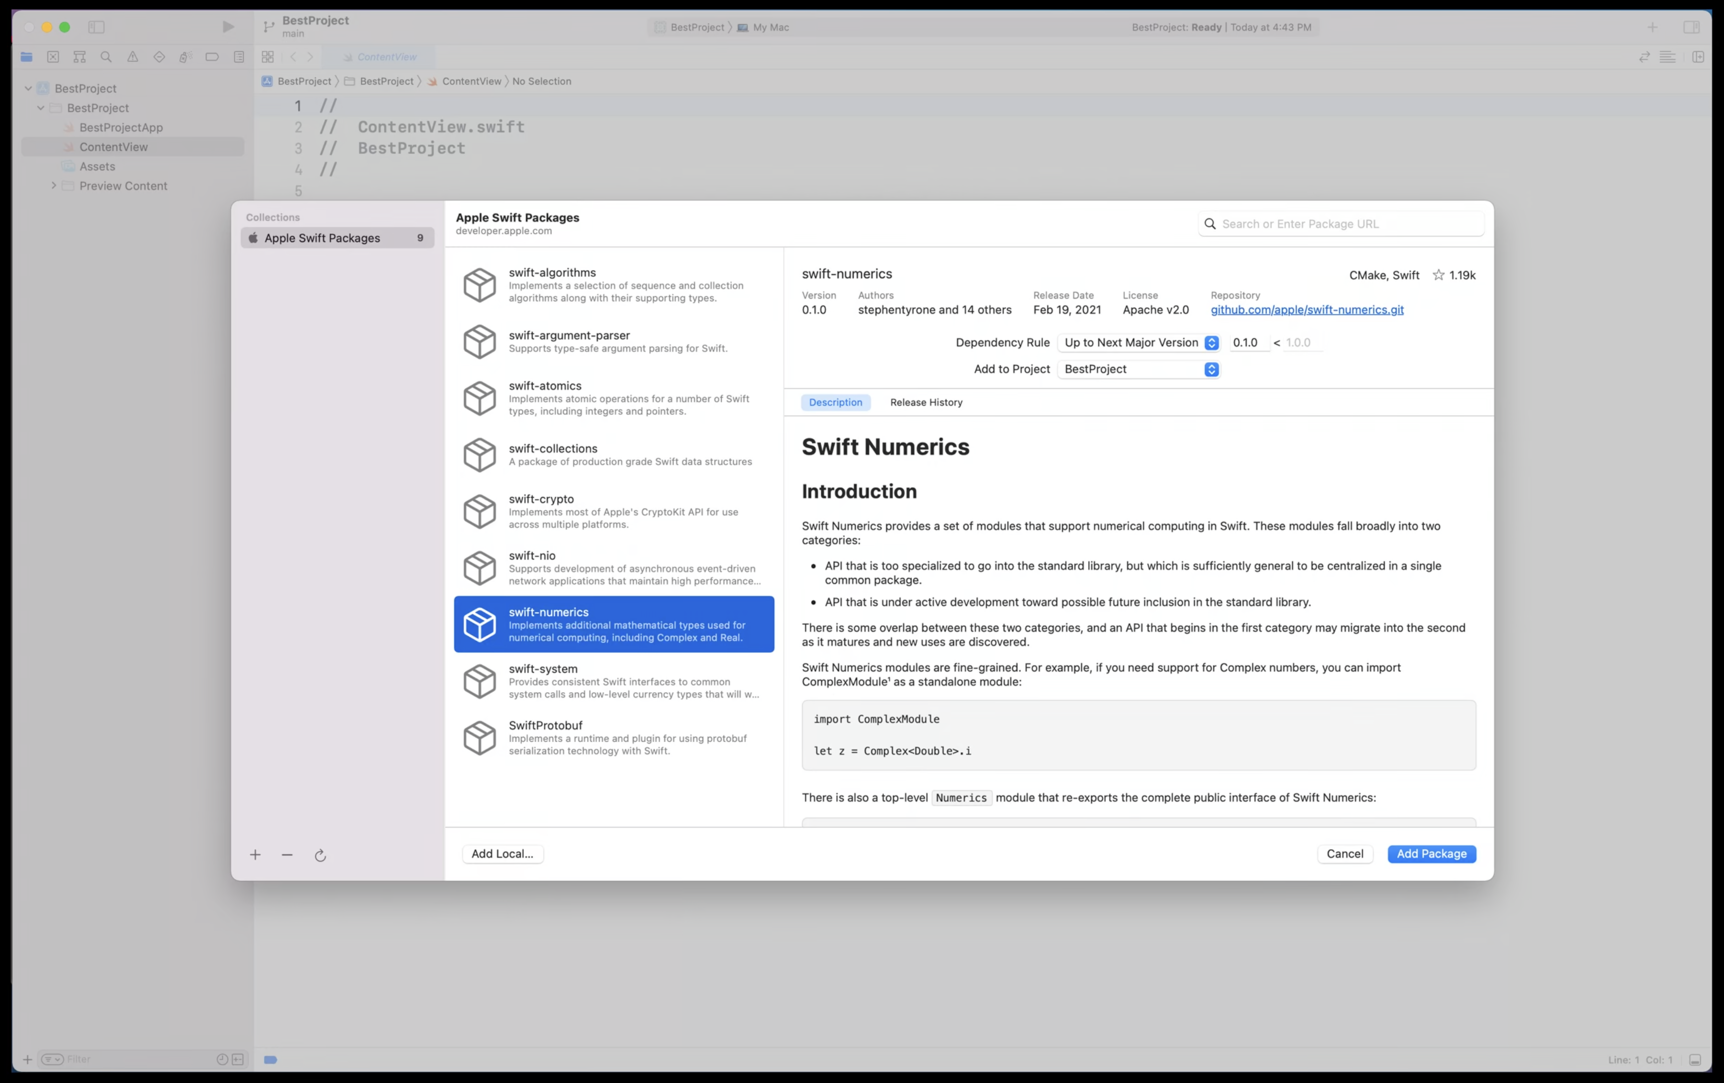Image resolution: width=1724 pixels, height=1083 pixels.
Task: Go back with the editor back arrow
Action: click(x=293, y=57)
